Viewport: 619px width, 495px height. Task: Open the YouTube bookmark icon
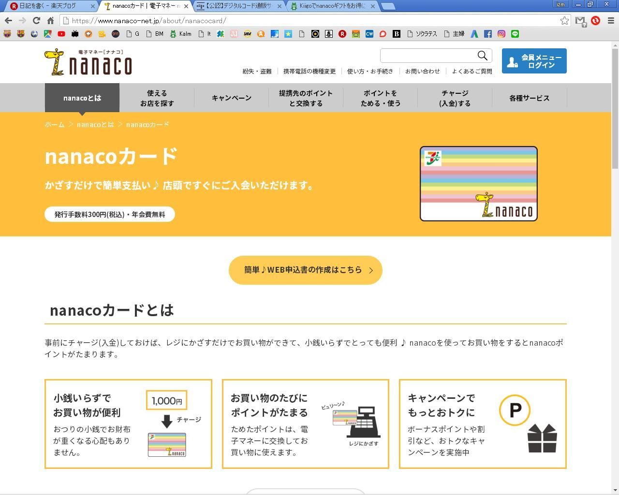(61, 34)
